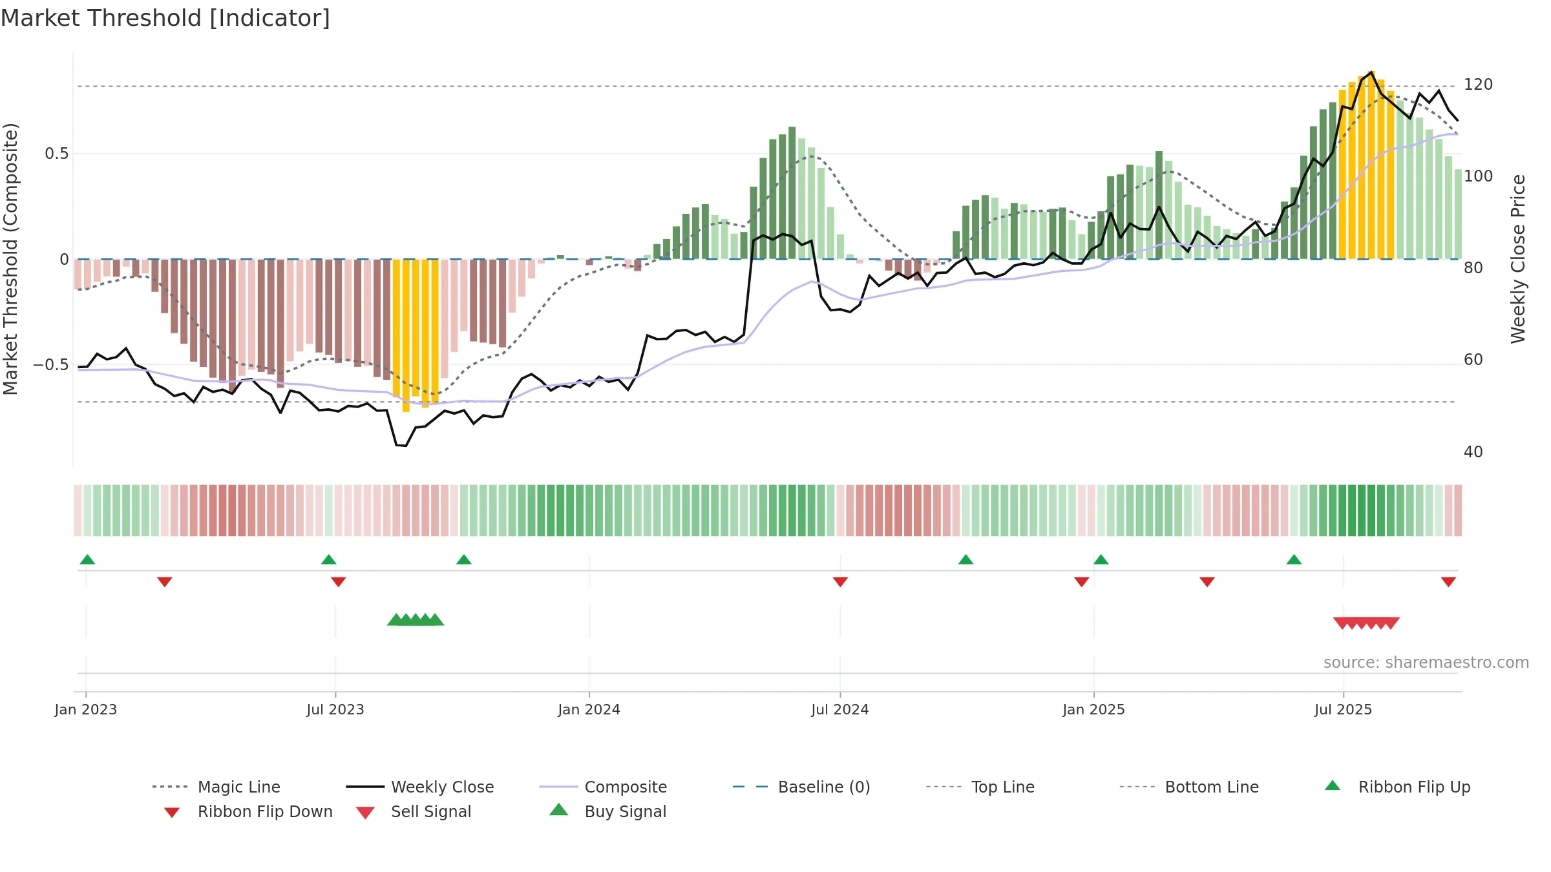The width and height of the screenshot is (1551, 872).
Task: Click the red flip-down triangle at Jul 2024
Action: 840,582
